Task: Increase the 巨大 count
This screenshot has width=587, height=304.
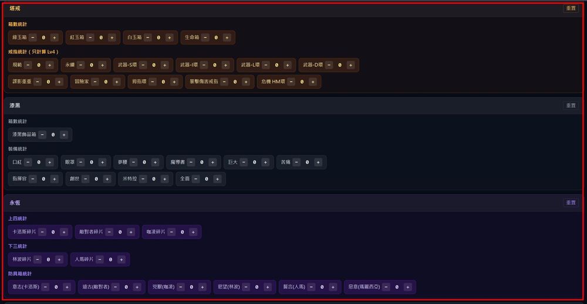Action: coord(265,162)
